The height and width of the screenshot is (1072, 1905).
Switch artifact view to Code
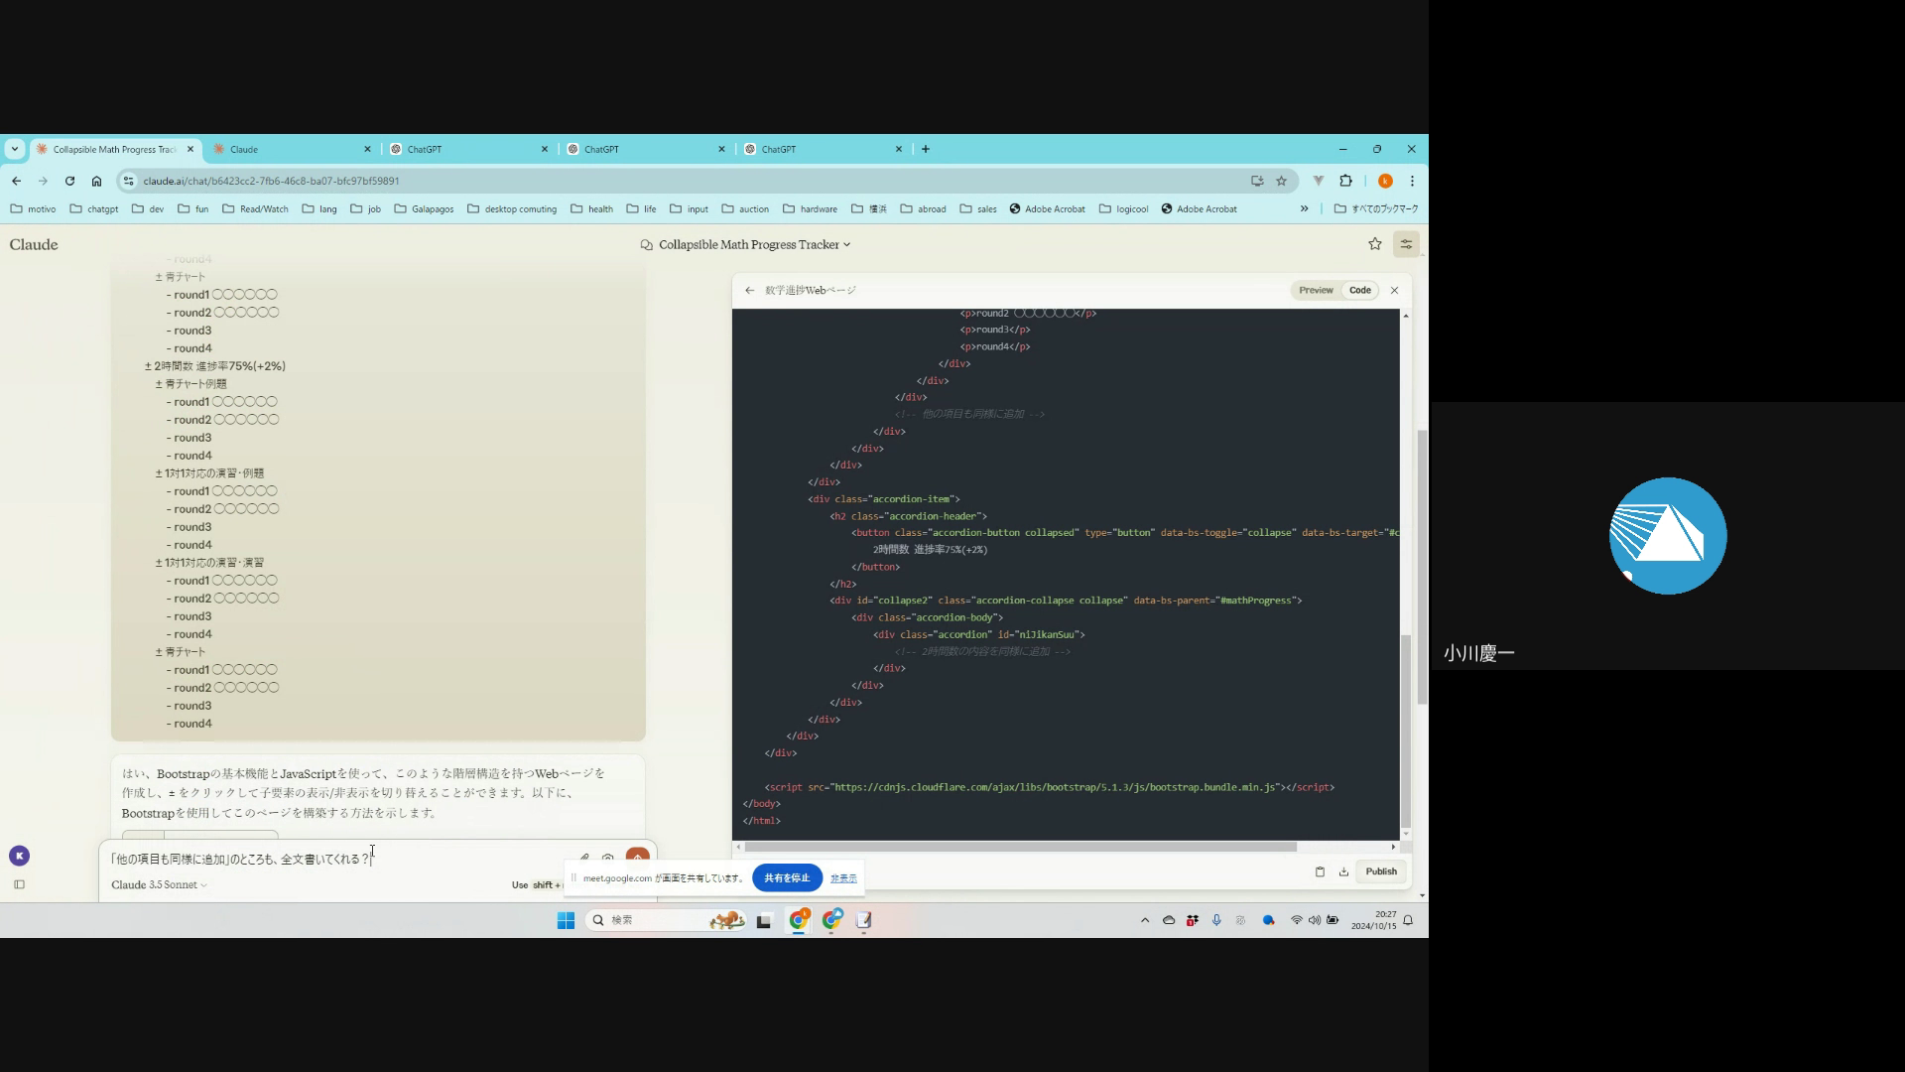point(1359,291)
